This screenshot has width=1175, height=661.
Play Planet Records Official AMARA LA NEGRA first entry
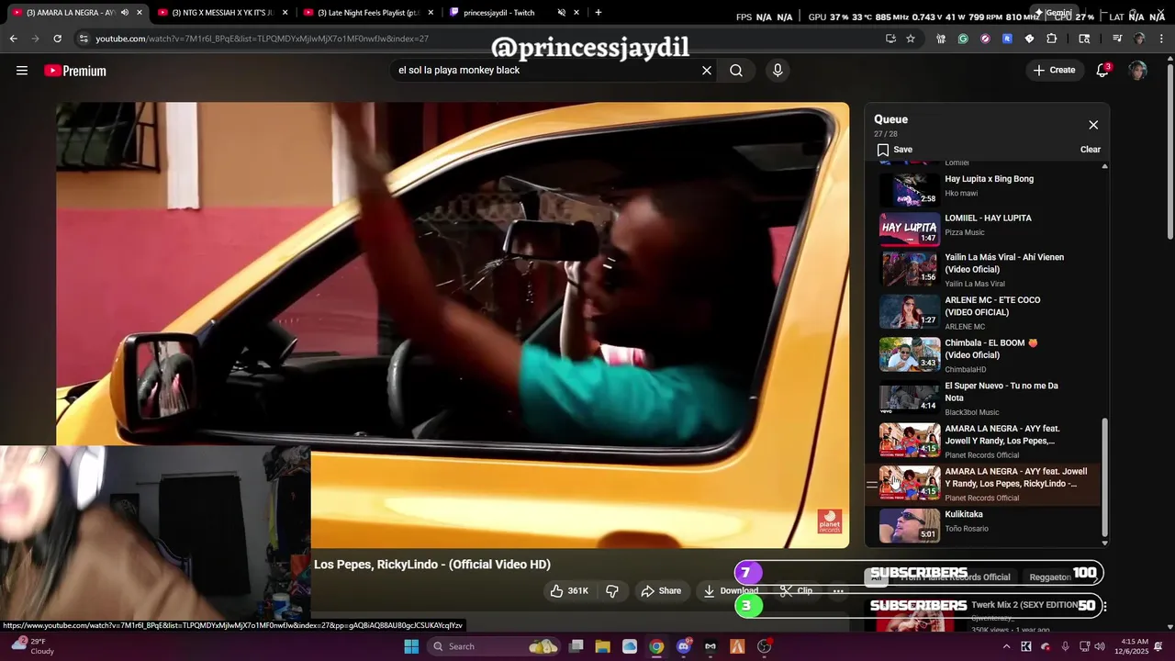[982, 441]
